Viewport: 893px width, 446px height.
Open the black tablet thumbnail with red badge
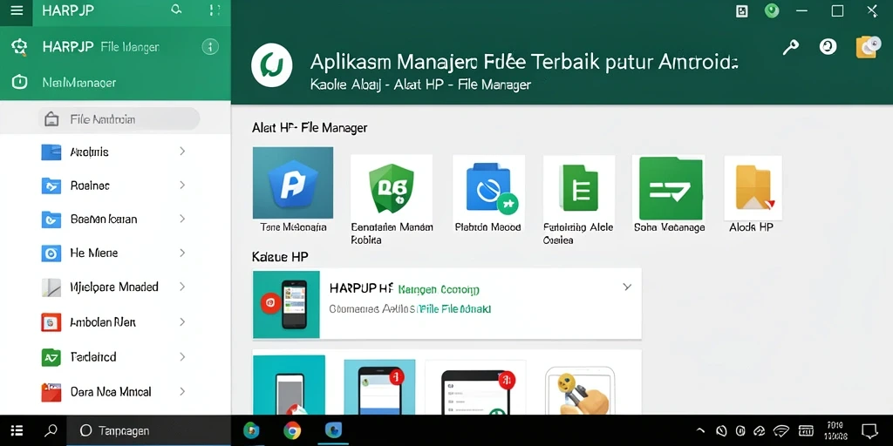point(475,387)
